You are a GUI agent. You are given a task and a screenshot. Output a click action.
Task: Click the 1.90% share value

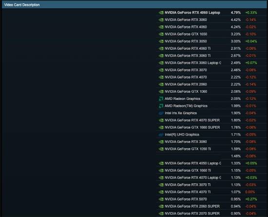click(236, 113)
